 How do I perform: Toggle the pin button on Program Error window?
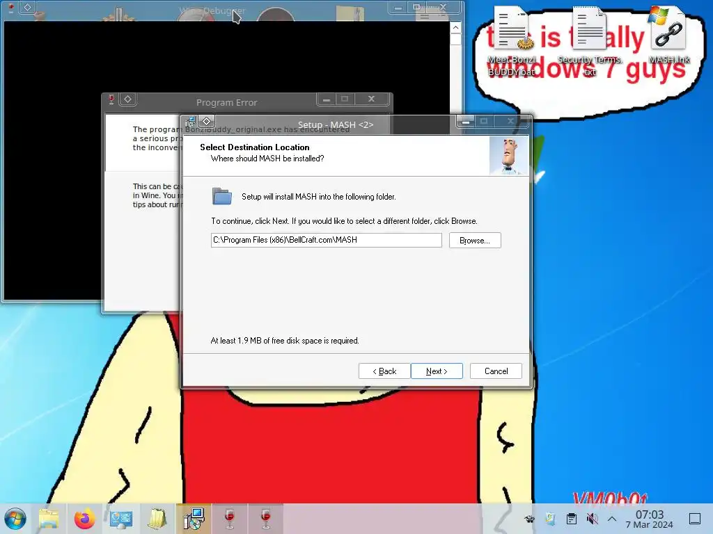(x=128, y=99)
